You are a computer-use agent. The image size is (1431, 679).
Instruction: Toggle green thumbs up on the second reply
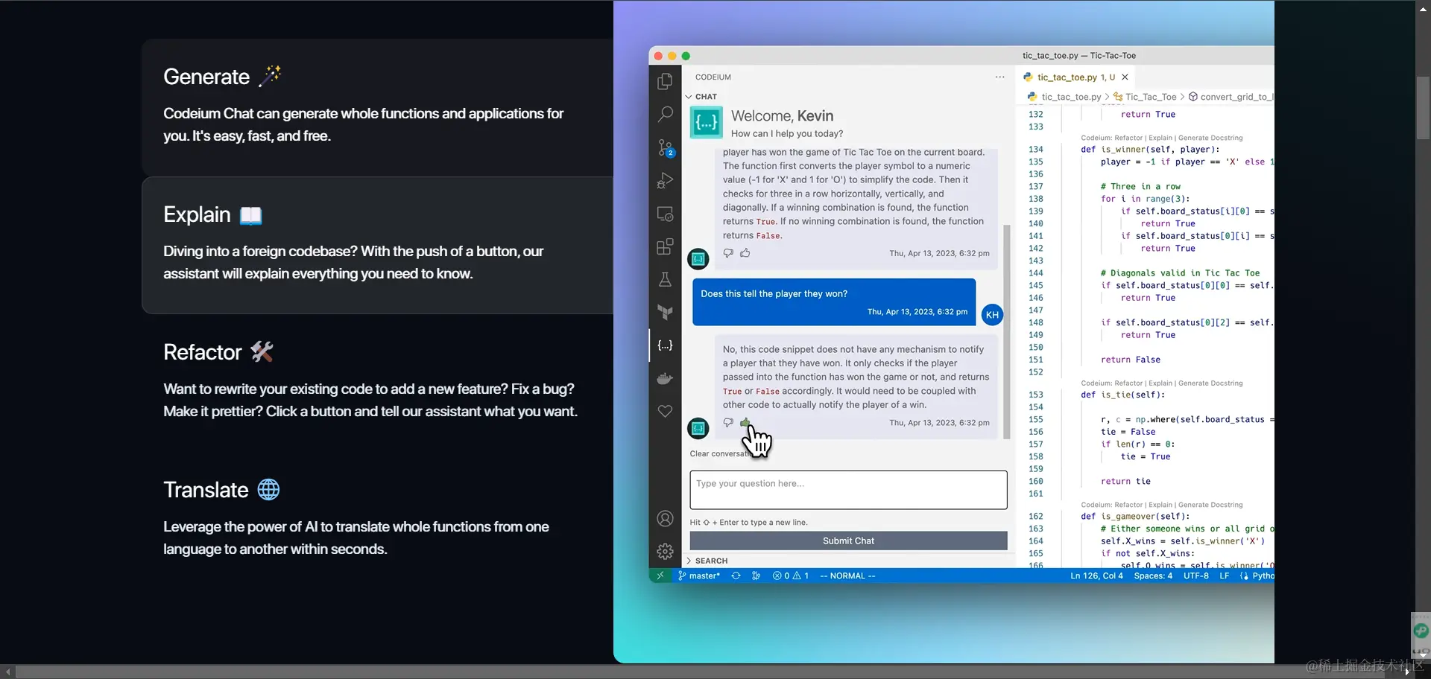[745, 423]
